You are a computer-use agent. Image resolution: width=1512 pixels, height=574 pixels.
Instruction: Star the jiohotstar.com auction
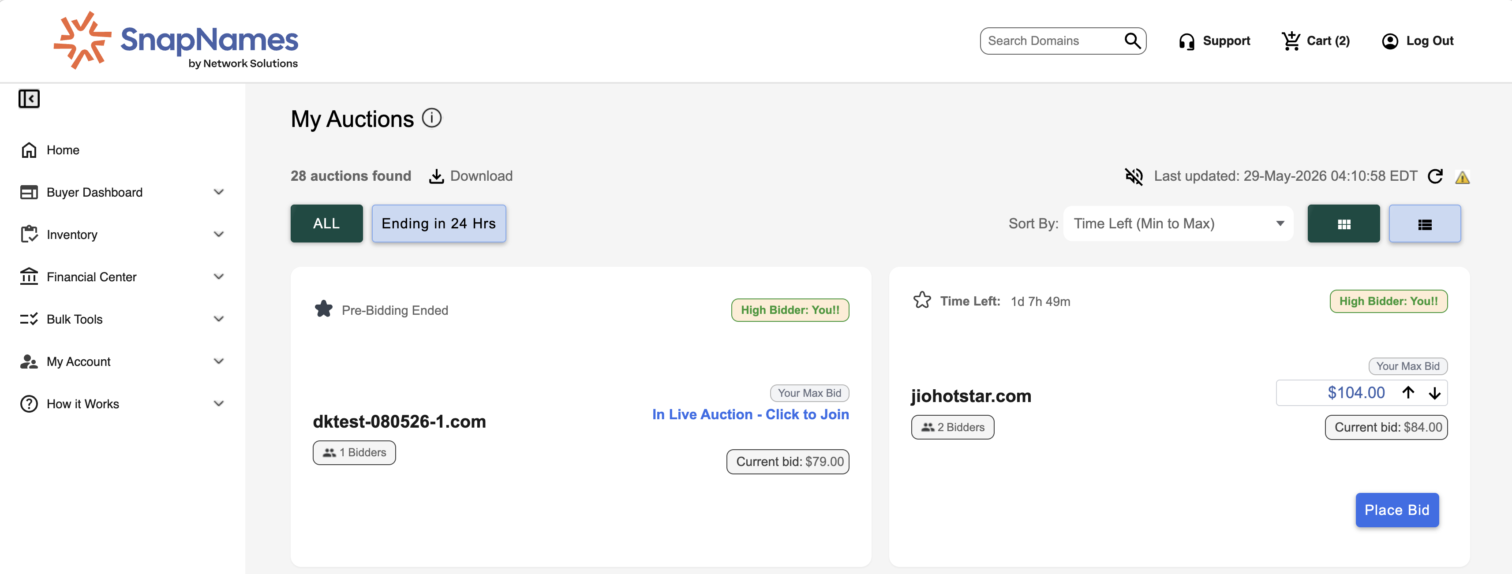point(921,300)
